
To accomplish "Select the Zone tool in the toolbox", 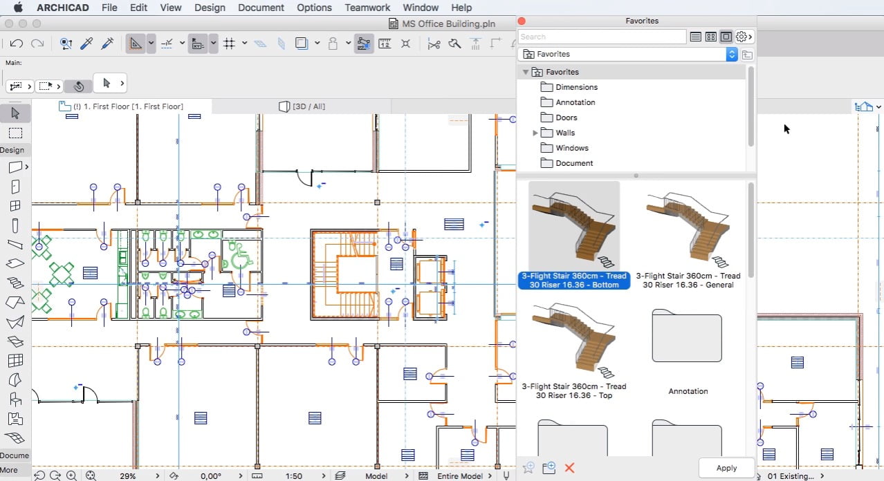I will [15, 419].
